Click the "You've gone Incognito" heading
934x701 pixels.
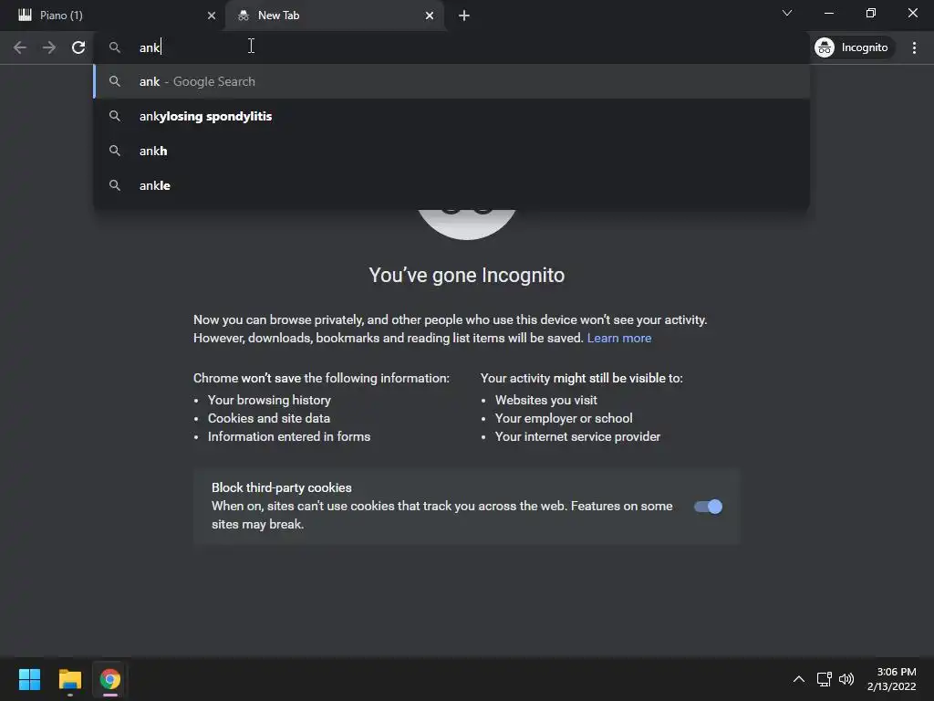[x=466, y=276]
